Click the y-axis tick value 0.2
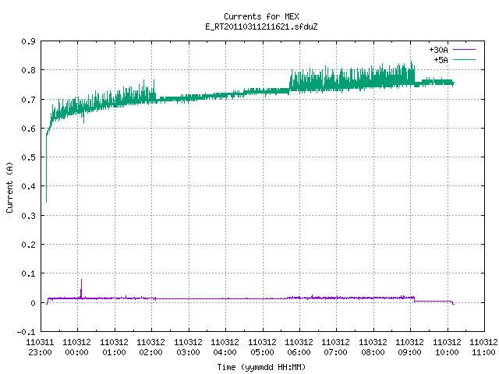The height and width of the screenshot is (374, 499). pyautogui.click(x=29, y=245)
